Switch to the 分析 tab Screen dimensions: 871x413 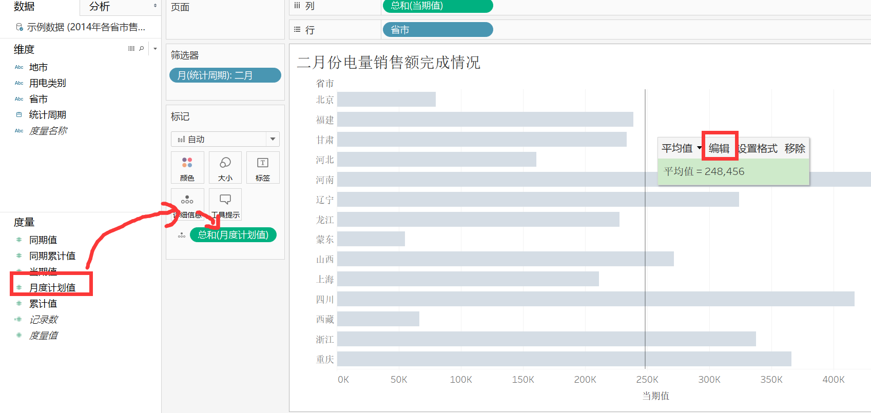[x=99, y=6]
